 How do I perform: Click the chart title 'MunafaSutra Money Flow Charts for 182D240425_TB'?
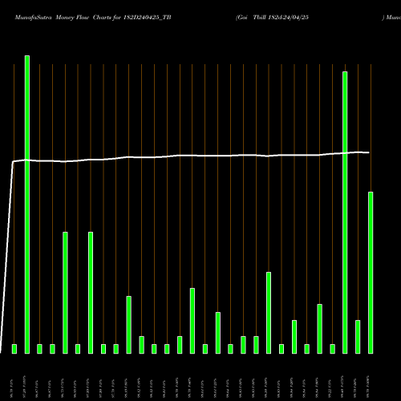click(93, 18)
